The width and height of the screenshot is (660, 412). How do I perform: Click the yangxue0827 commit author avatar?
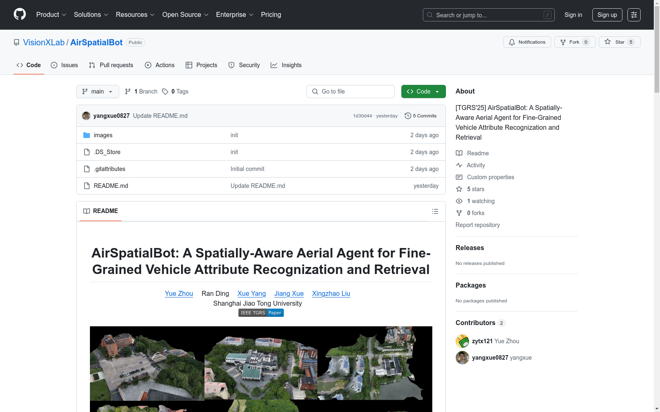pyautogui.click(x=86, y=116)
